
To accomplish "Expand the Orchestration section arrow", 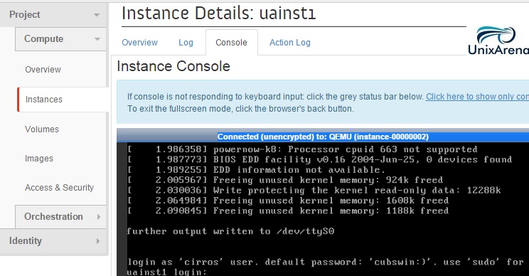I will pyautogui.click(x=99, y=217).
